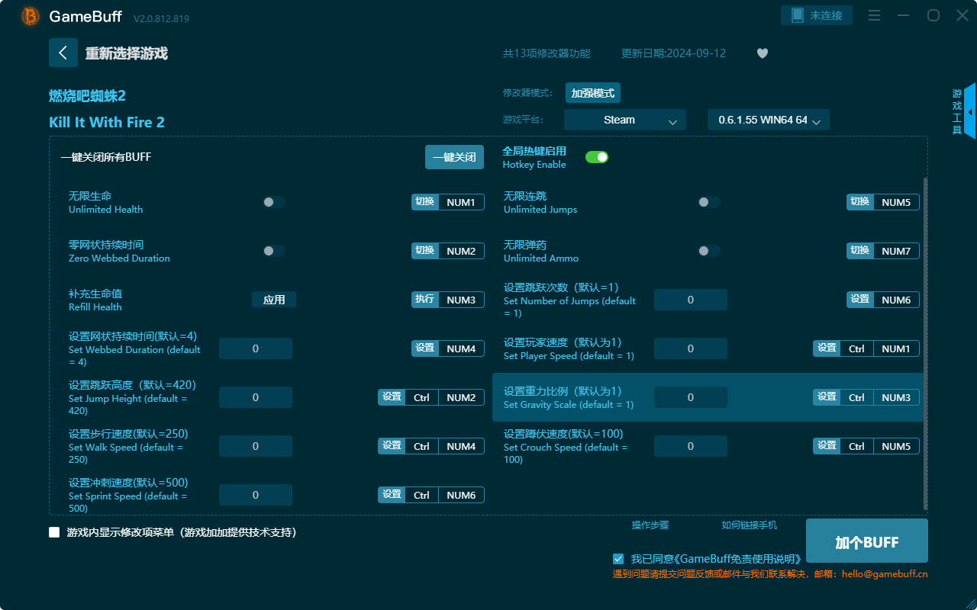Open the hamburger menu at top right
This screenshot has width=977, height=610.
click(x=874, y=15)
